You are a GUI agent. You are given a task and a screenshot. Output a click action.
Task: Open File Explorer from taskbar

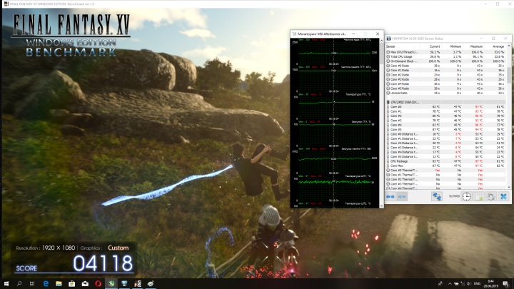click(x=59, y=283)
